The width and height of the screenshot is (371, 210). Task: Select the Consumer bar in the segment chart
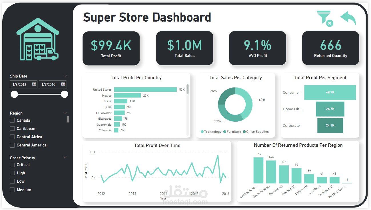click(330, 92)
